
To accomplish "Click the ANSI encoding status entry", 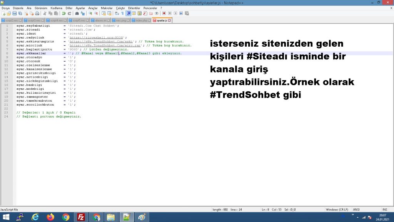I will (x=356, y=210).
